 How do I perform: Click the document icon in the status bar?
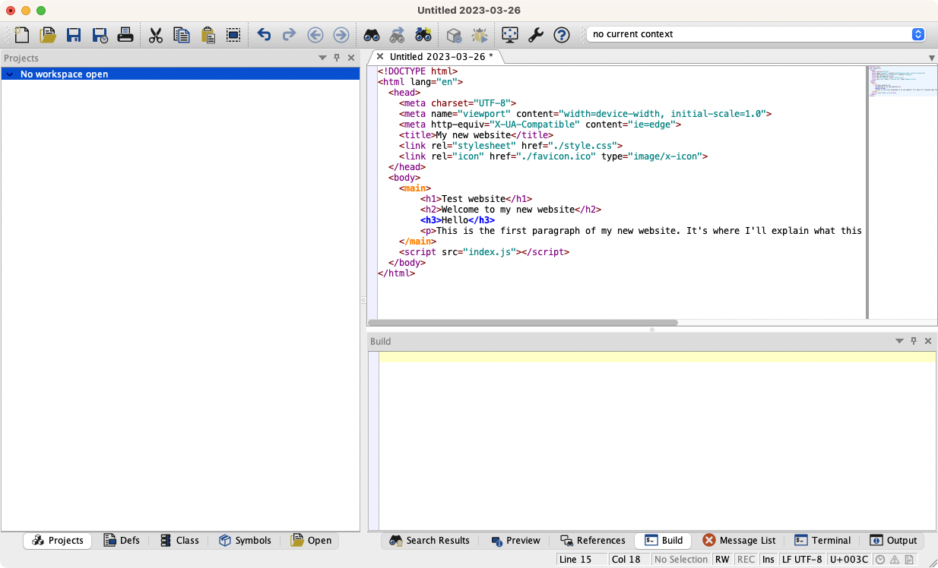click(x=909, y=560)
